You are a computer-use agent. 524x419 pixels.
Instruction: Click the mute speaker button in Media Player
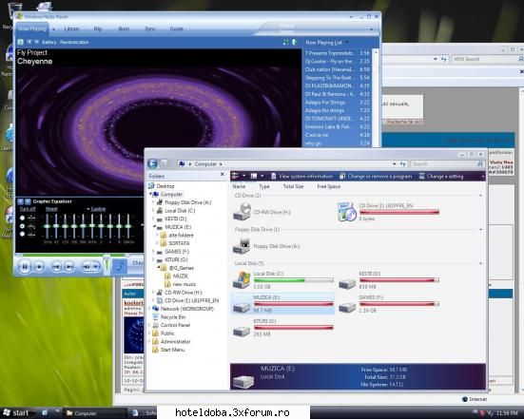click(x=87, y=266)
